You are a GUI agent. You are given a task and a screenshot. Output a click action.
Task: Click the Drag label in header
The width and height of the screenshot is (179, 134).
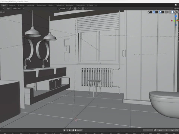[x=8, y=9]
